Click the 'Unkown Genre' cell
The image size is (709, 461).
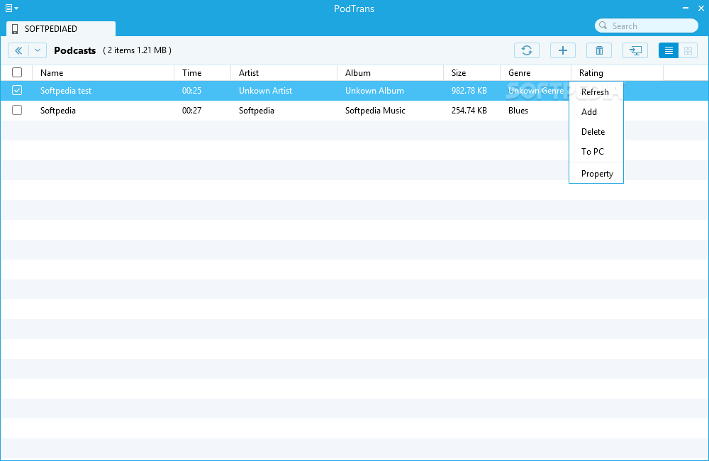point(536,91)
